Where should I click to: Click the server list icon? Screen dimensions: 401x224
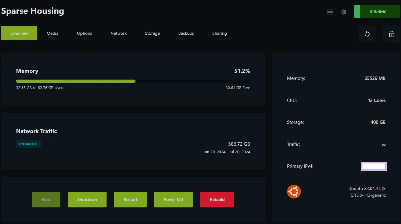tap(330, 12)
